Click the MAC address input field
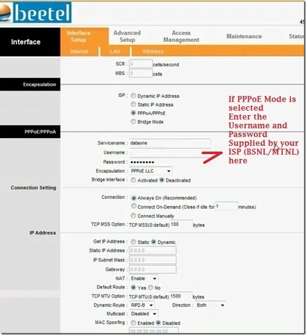306x335 pixels. [x=154, y=331]
